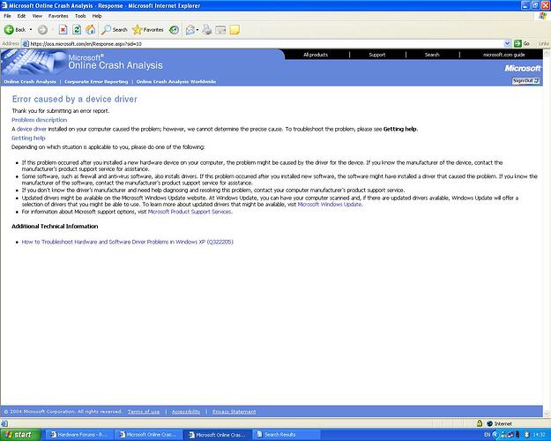Open the Favorites menu
Viewport: 551px width, 441px height.
point(58,16)
